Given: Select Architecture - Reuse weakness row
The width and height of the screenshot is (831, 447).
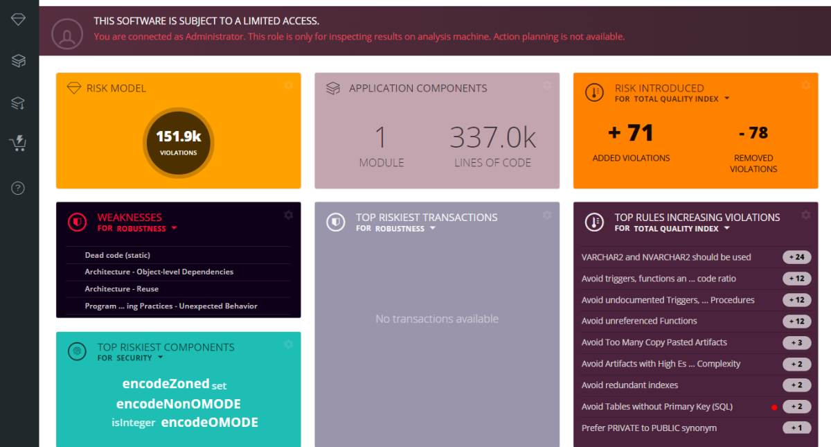Looking at the screenshot, I should pyautogui.click(x=122, y=289).
